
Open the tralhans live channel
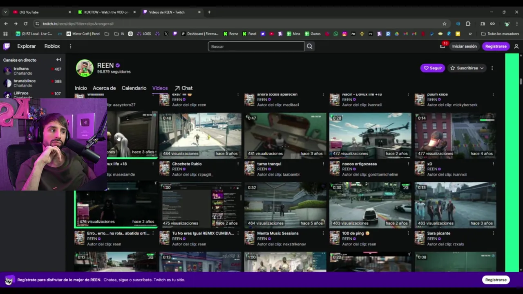click(32, 71)
